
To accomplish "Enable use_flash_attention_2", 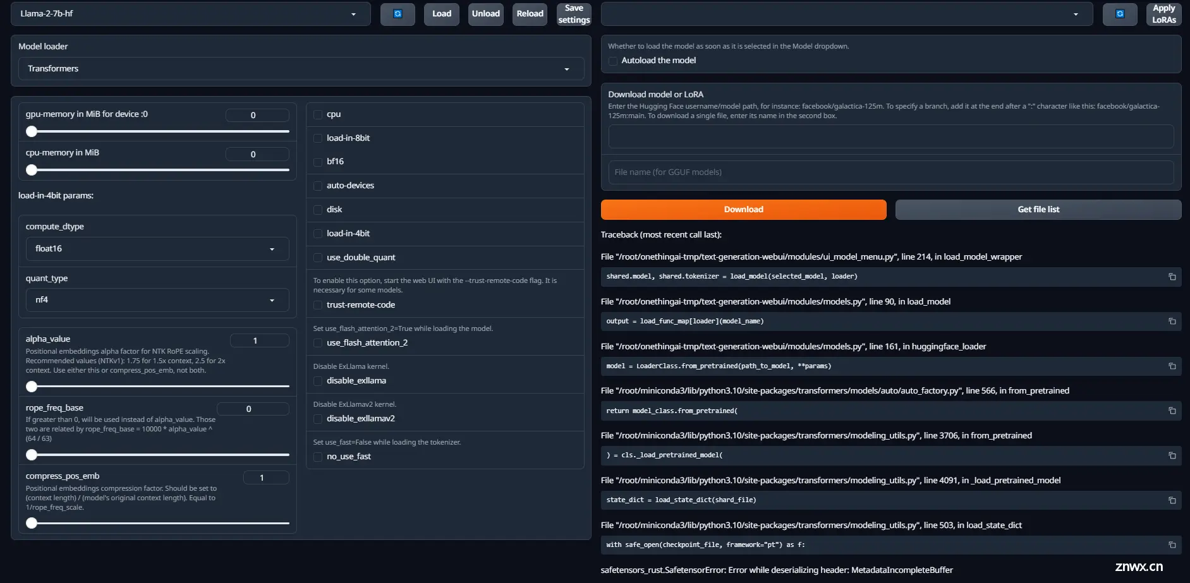I will pyautogui.click(x=318, y=343).
